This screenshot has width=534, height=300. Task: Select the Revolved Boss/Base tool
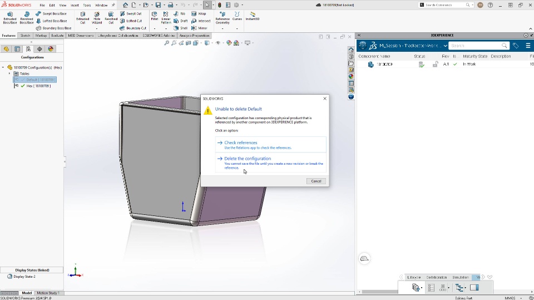(x=27, y=18)
